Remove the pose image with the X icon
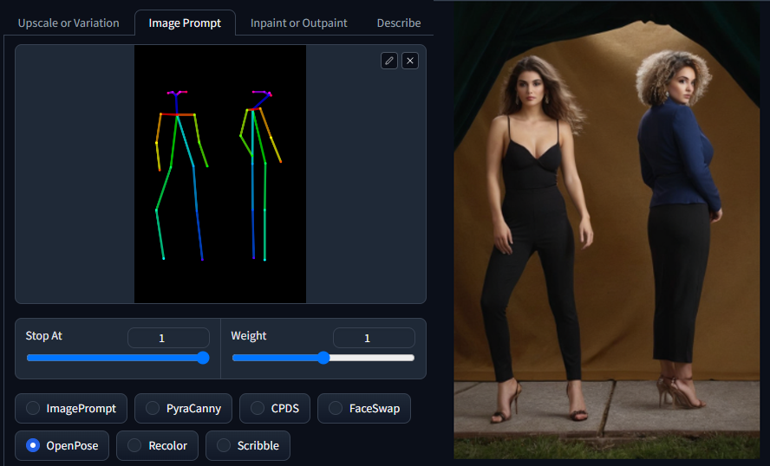Screen dimensions: 770x466 [410, 61]
